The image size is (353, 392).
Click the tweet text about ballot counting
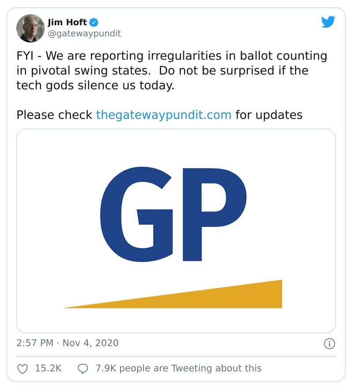172,71
